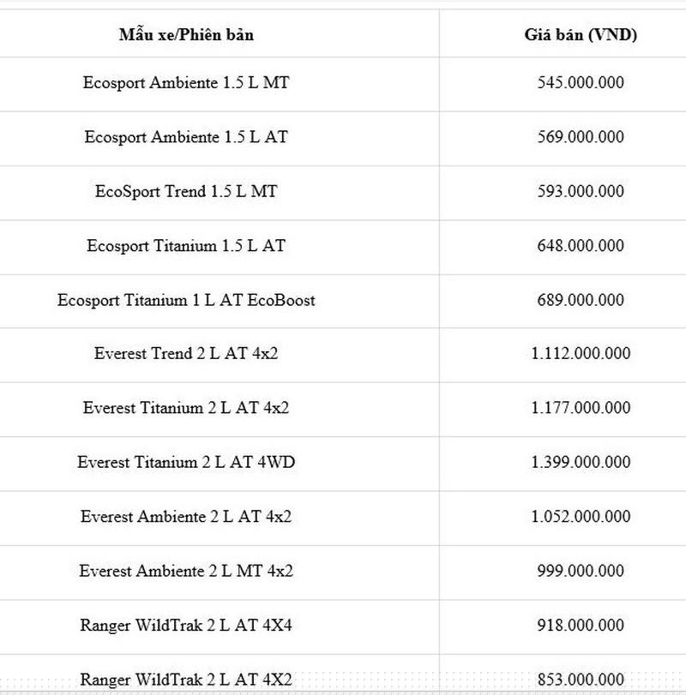Select Everest Titanium 2 L AT 4WD model
Viewport: 686px width, 695px height.
[x=186, y=462]
